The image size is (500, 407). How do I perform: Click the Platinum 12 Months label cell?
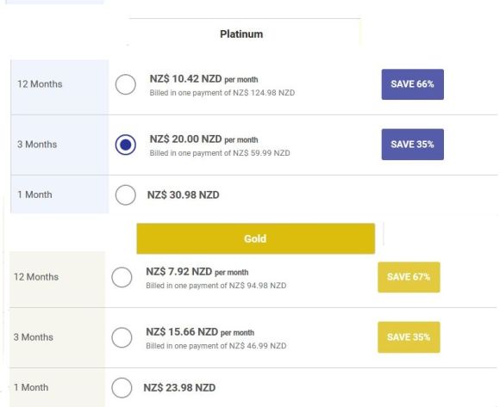(x=59, y=87)
